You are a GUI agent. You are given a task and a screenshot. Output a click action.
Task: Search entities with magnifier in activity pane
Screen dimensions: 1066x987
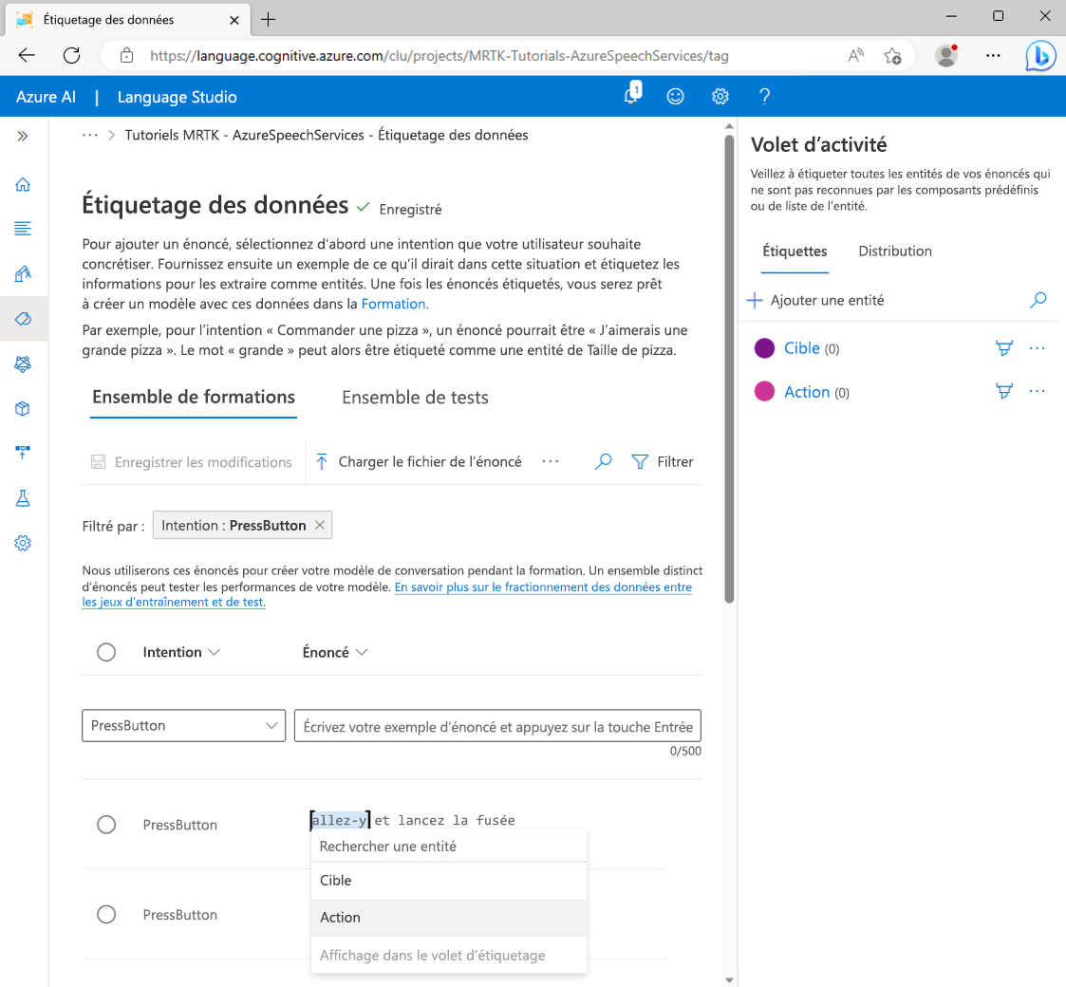(1038, 300)
